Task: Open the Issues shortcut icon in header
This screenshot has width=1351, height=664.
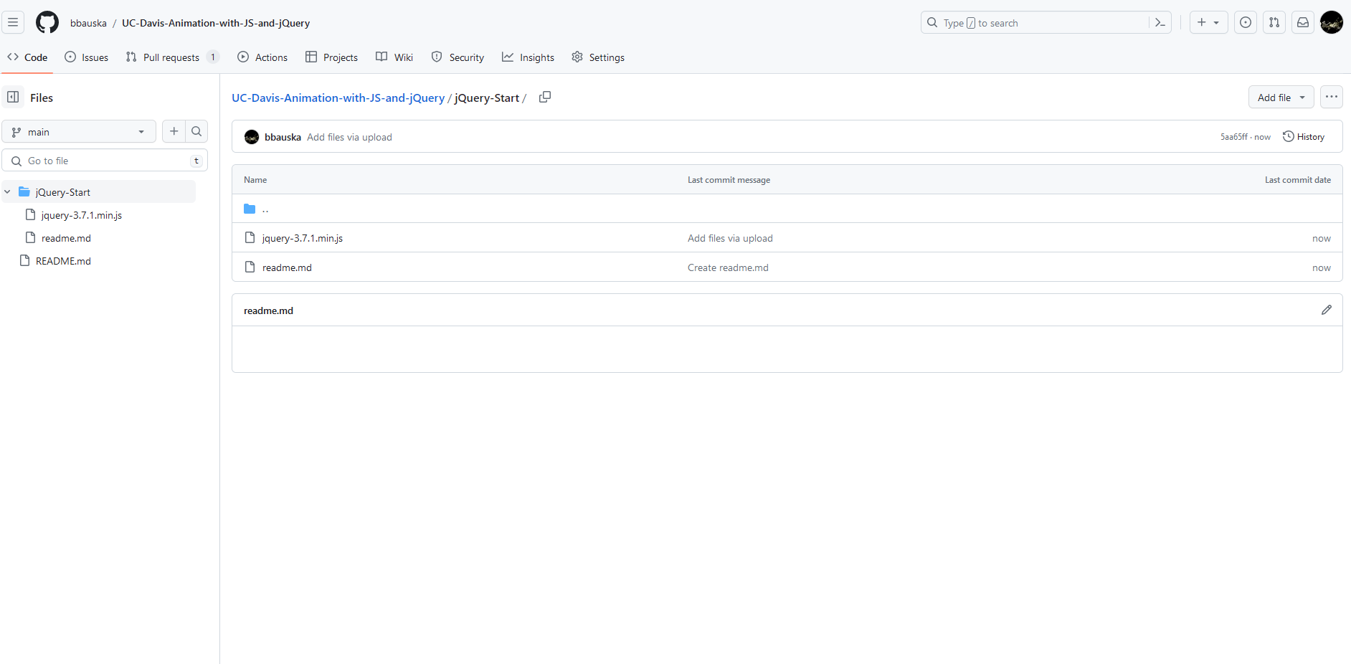Action: 1246,22
